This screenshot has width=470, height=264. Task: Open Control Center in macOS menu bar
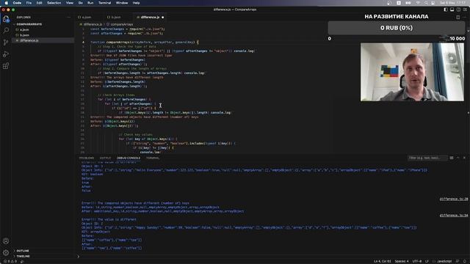433,3
